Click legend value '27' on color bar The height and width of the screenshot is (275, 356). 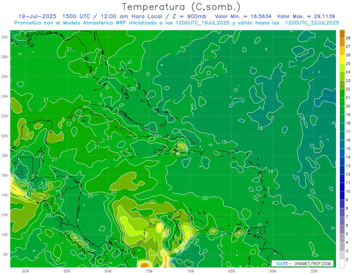348,47
